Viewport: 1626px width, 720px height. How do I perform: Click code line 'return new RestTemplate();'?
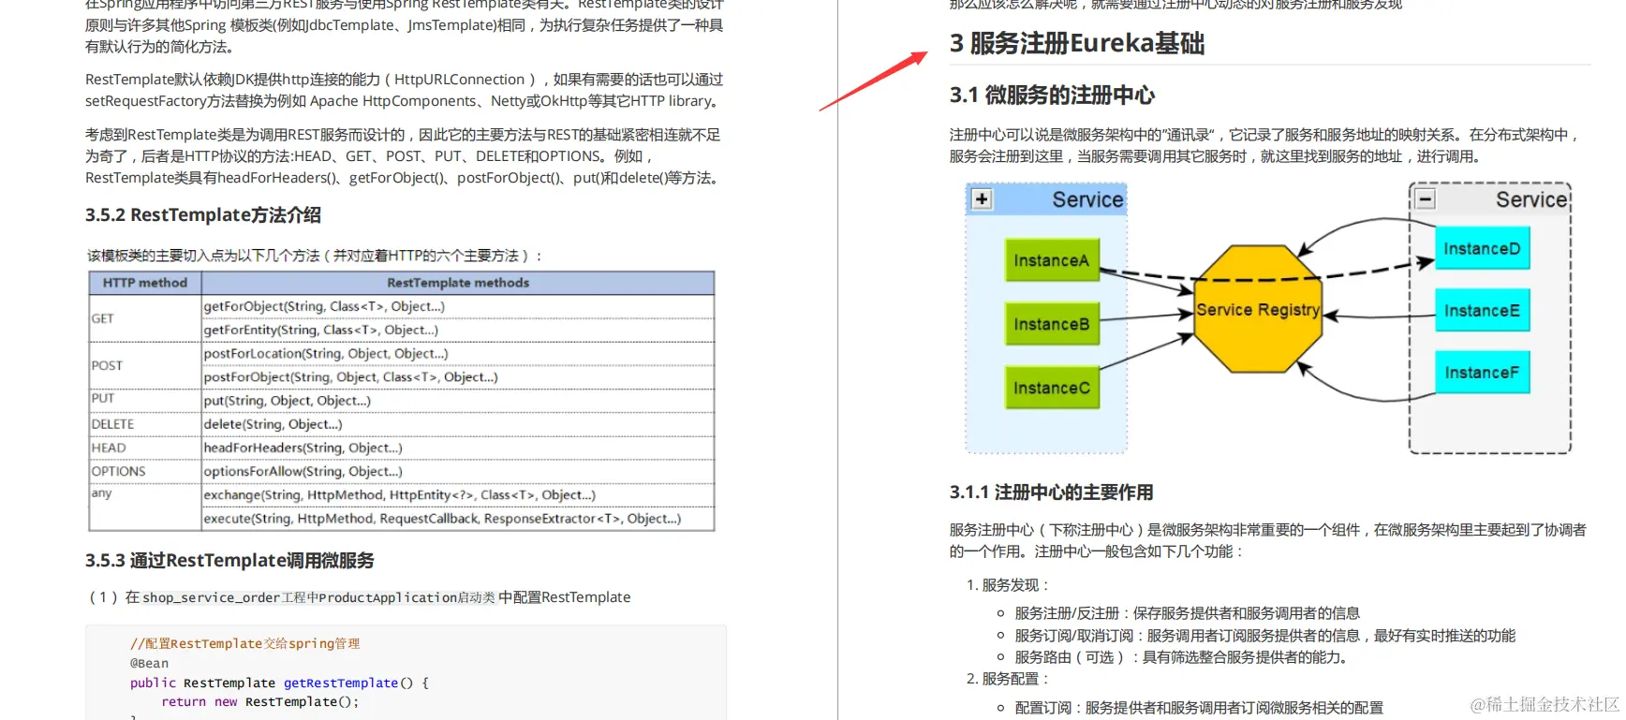259,701
